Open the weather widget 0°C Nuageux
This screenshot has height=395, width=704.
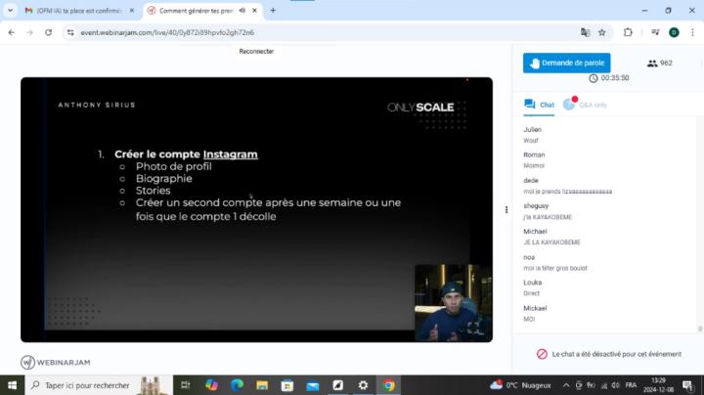521,385
